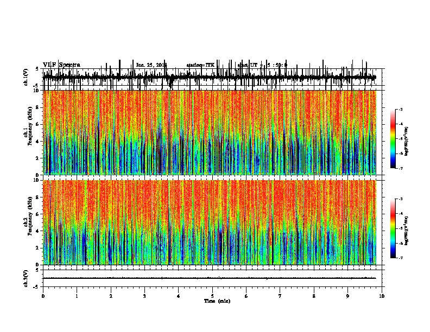
Task: Click the date label "Jan. 25, 2012"
Action: (151, 65)
